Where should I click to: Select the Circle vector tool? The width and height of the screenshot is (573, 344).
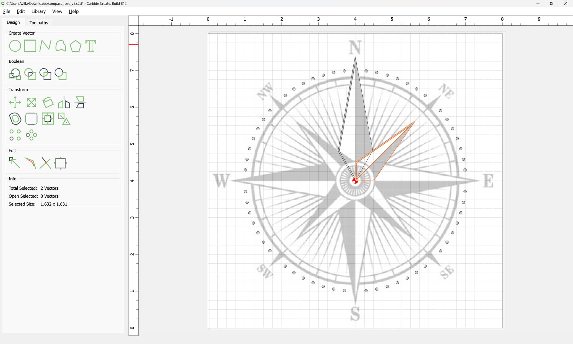tap(15, 46)
